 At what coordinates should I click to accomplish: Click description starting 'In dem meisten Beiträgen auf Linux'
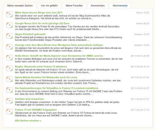tap(69, 60)
